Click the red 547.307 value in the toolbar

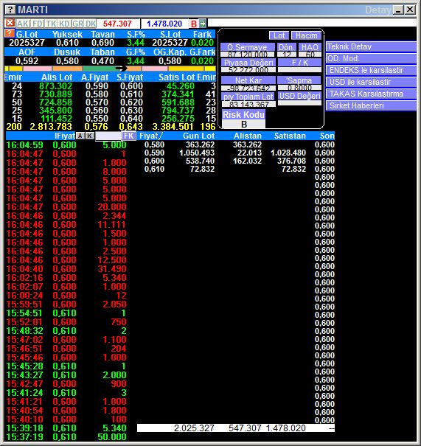(117, 24)
